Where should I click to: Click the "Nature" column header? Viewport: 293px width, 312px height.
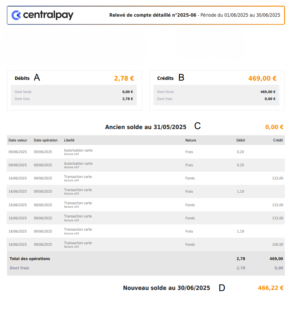tap(191, 140)
